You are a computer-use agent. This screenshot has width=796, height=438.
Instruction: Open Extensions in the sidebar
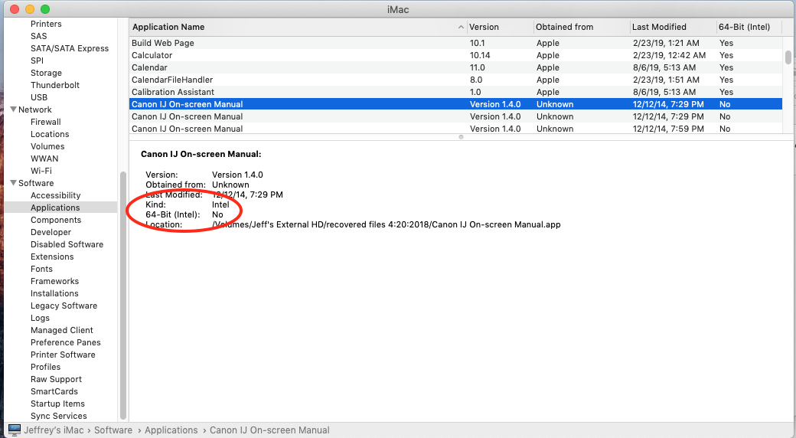click(x=52, y=257)
